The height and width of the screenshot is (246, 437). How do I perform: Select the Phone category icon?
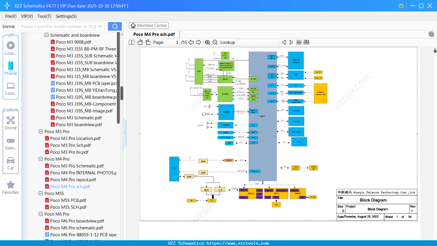[11, 68]
